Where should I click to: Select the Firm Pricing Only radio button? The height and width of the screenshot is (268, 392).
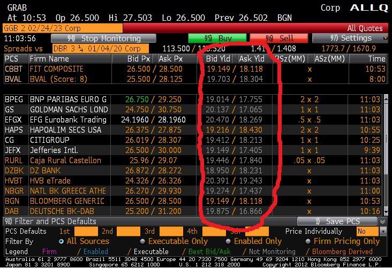coord(308,241)
